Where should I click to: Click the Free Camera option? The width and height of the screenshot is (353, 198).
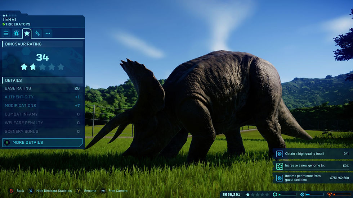pyautogui.click(x=118, y=191)
